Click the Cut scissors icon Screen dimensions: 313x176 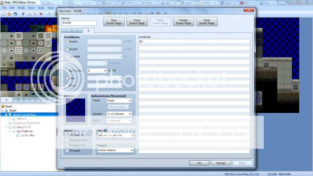click(23, 14)
